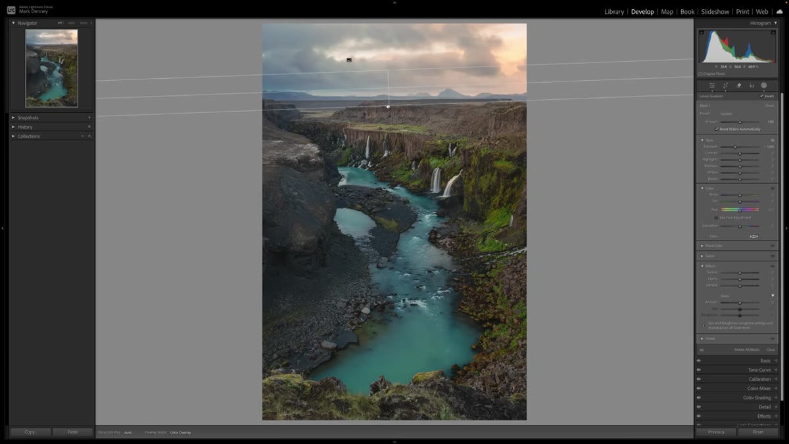Expand the Collections panel
This screenshot has height=444, width=789.
coord(13,136)
